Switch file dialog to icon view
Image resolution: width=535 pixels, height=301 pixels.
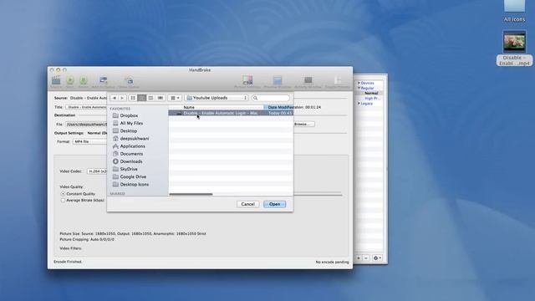point(133,98)
